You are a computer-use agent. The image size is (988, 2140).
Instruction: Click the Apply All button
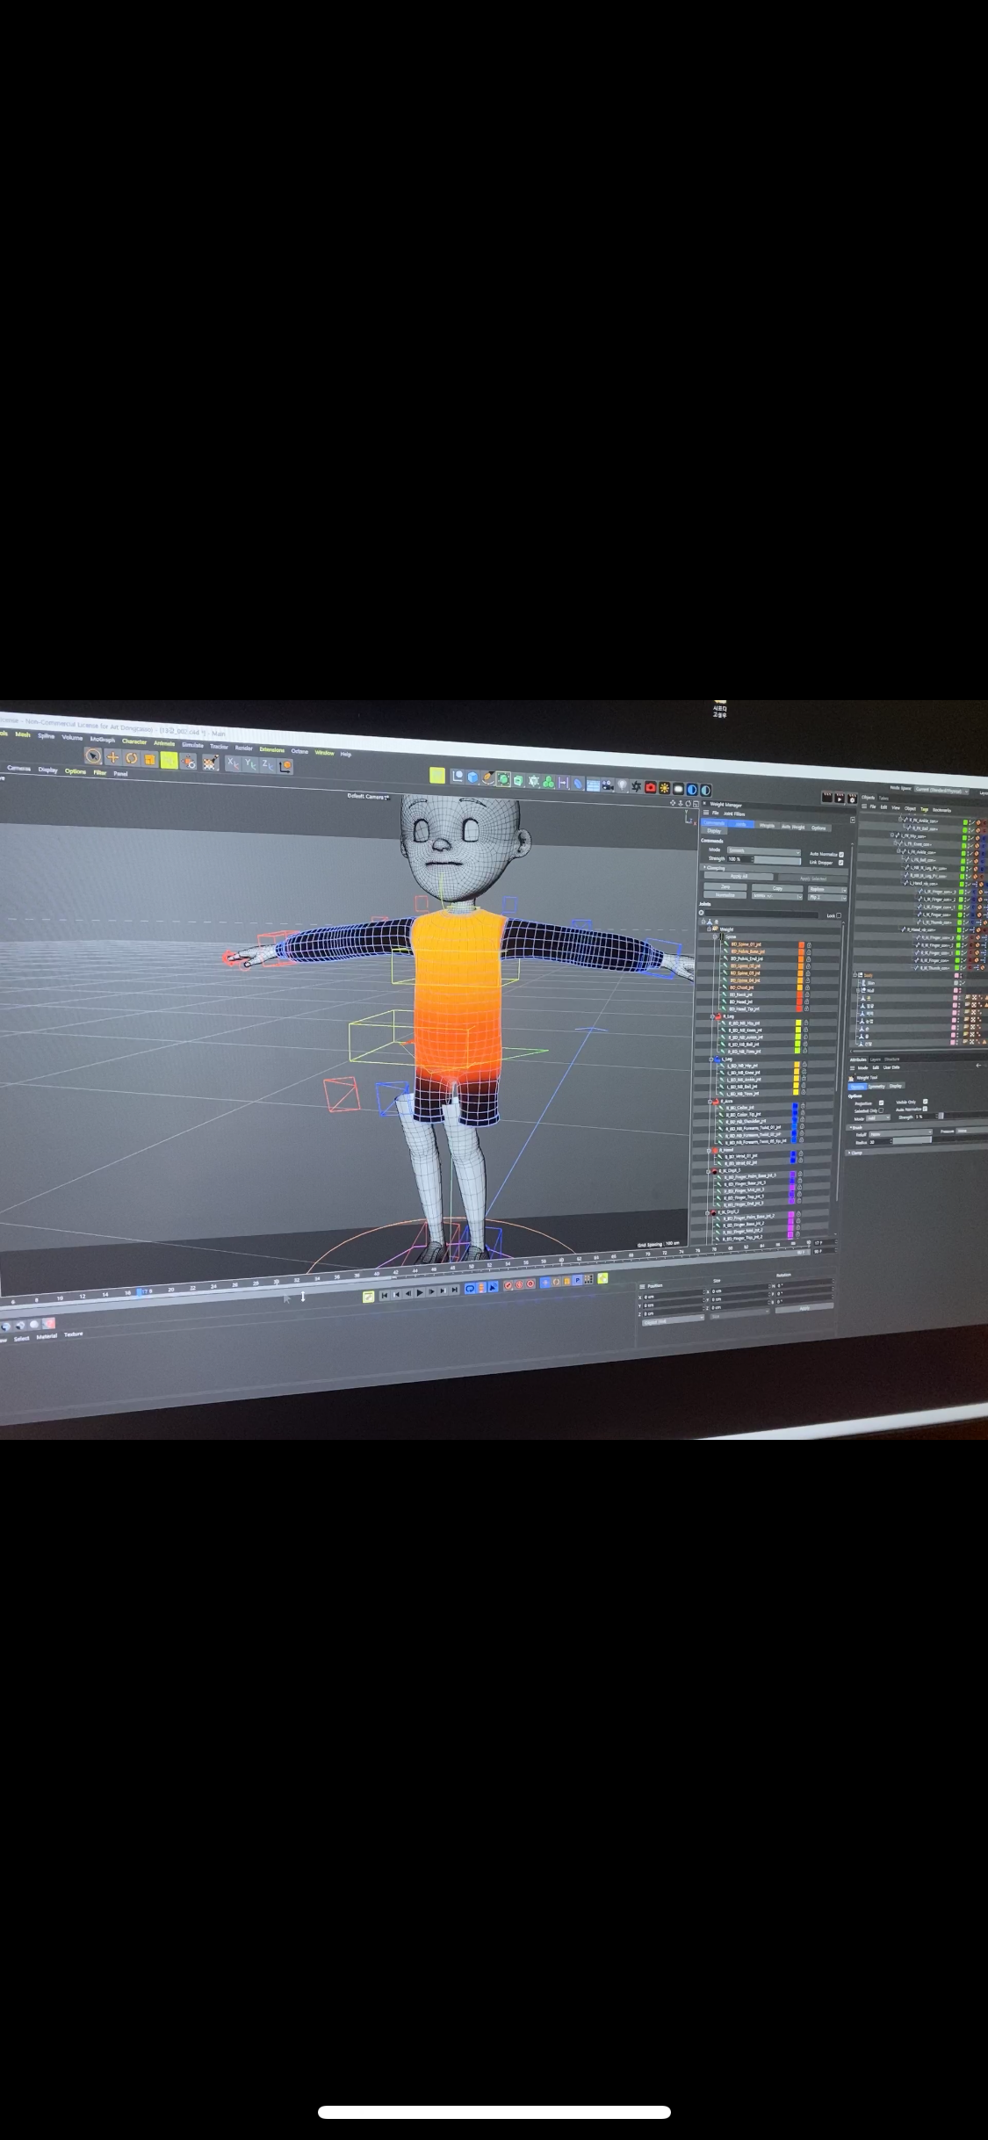click(x=739, y=876)
